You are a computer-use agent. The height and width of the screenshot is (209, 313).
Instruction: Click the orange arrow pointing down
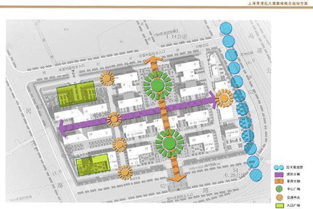click(x=176, y=178)
